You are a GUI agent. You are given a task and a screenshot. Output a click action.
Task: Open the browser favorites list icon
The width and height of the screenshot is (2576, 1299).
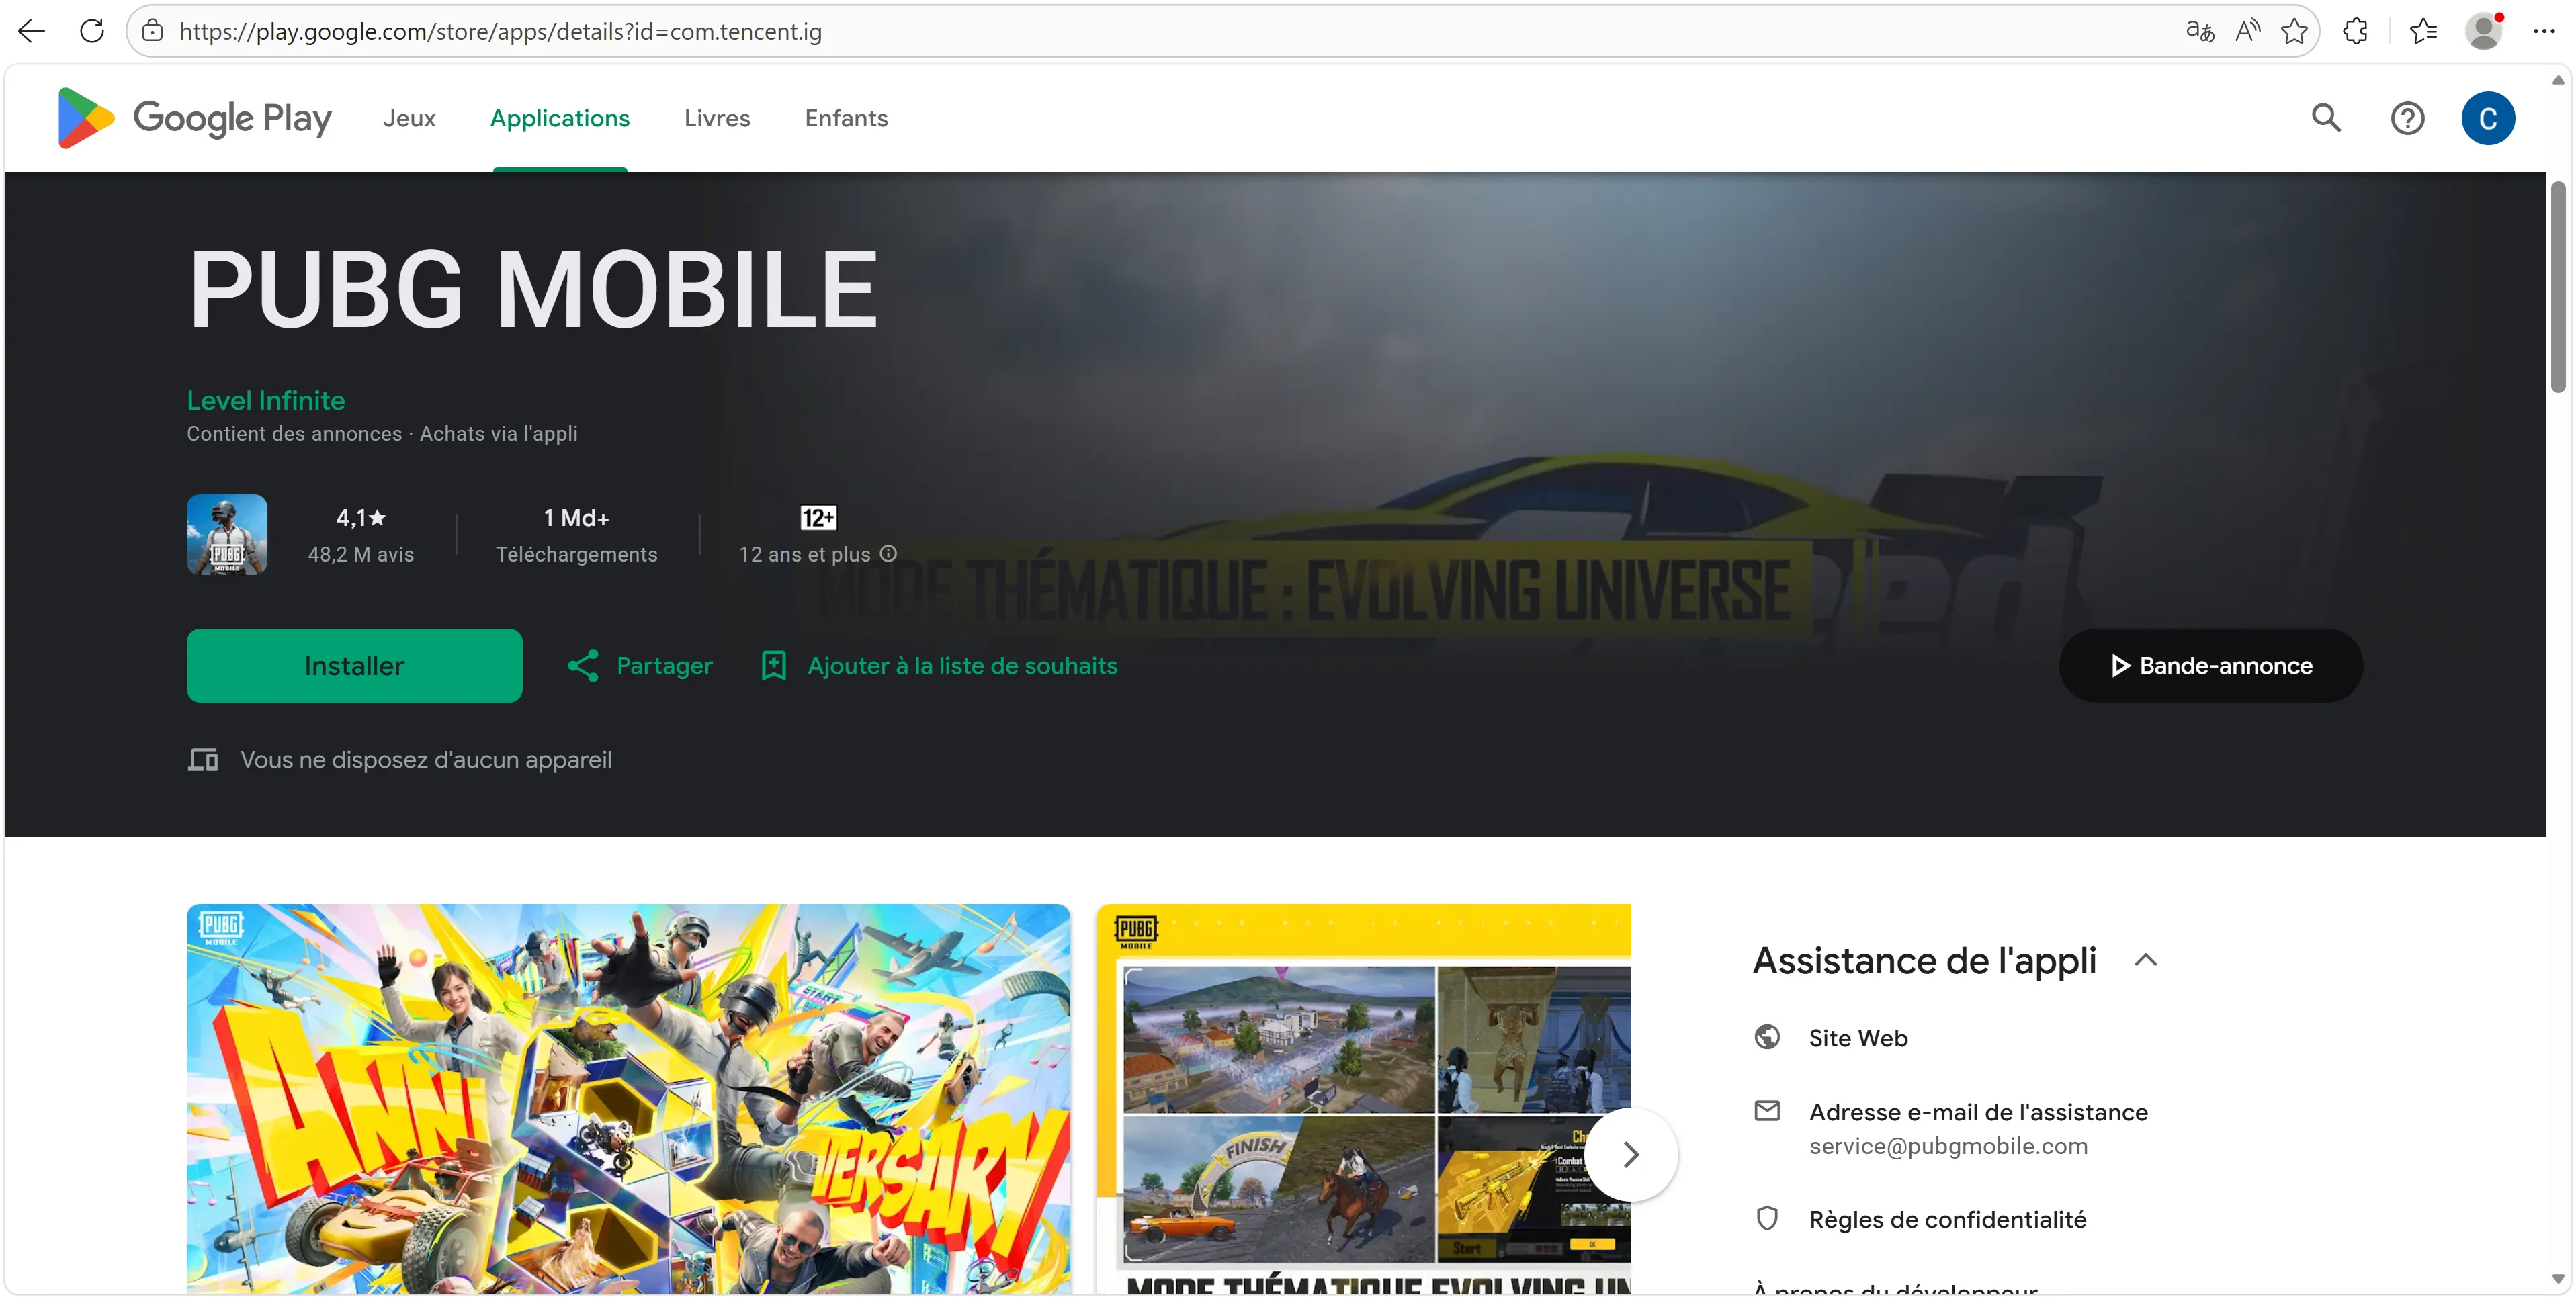pos(2423,31)
